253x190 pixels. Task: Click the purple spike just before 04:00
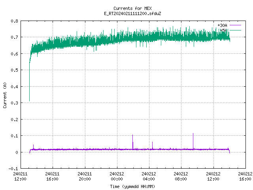(133, 142)
